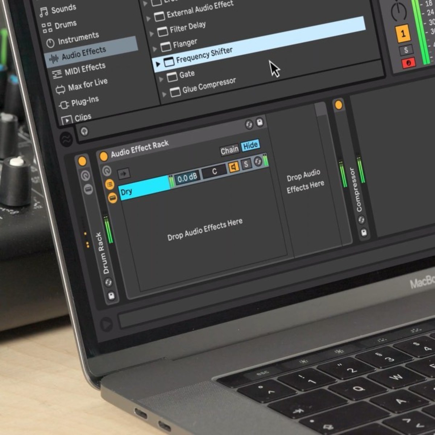
Task: Click the Dry chain speaker activator icon
Action: [234, 167]
